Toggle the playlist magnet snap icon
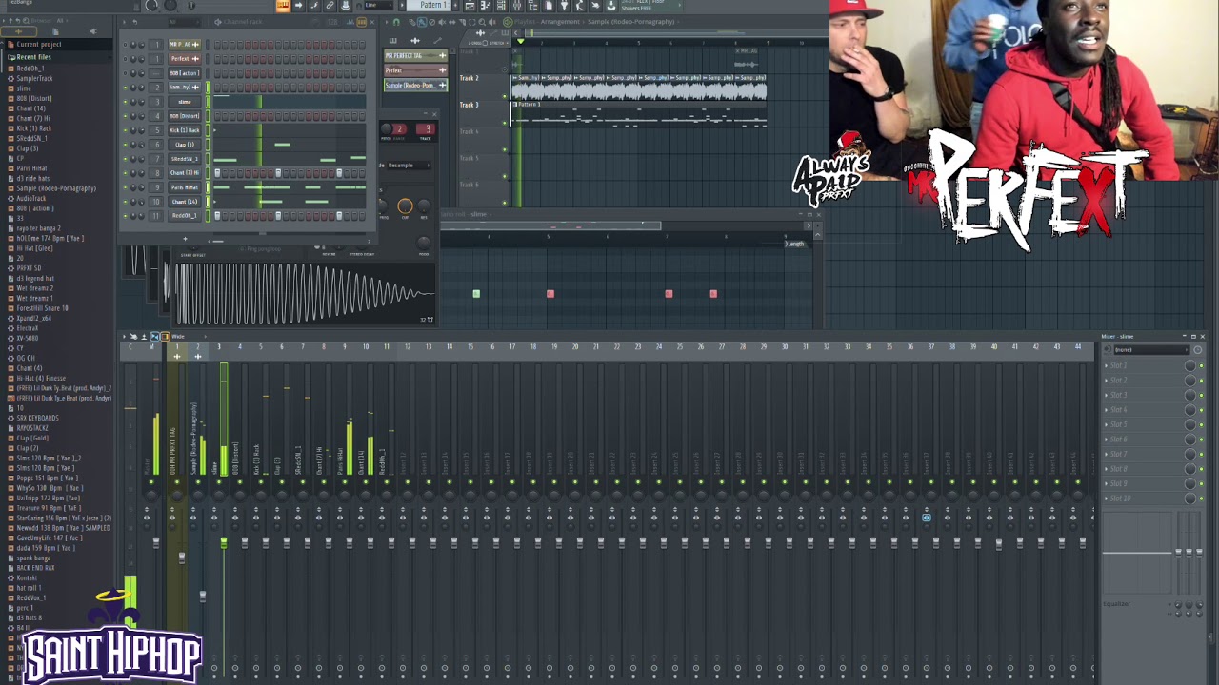 pyautogui.click(x=396, y=22)
